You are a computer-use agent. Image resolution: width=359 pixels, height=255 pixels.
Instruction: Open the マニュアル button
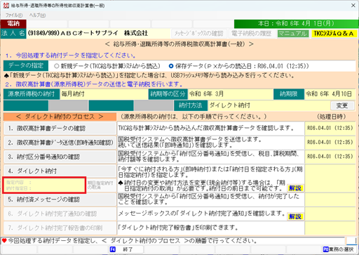click(x=293, y=34)
